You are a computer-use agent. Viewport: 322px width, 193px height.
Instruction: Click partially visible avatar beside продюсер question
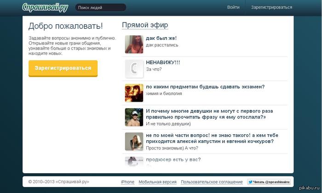point(134,161)
